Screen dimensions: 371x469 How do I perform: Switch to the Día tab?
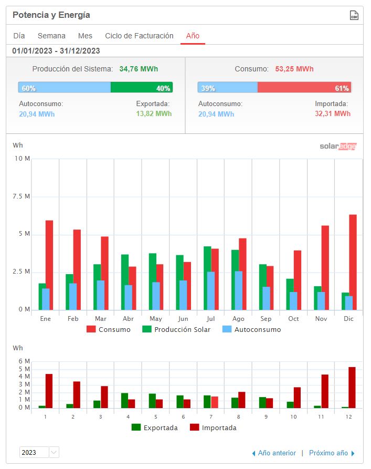(19, 36)
